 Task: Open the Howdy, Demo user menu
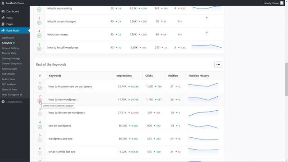pyautogui.click(x=273, y=3)
